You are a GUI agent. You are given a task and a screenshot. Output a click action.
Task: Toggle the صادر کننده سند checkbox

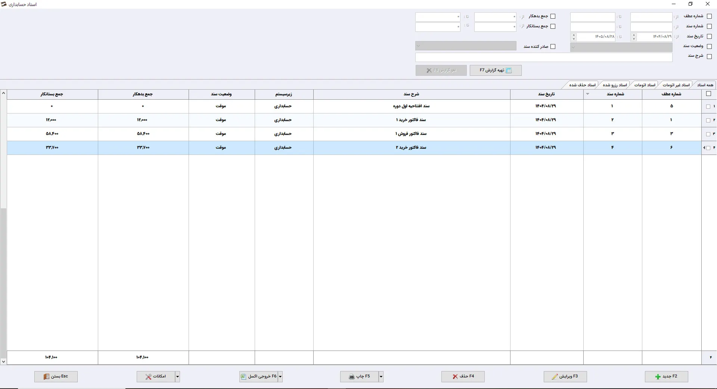(553, 46)
